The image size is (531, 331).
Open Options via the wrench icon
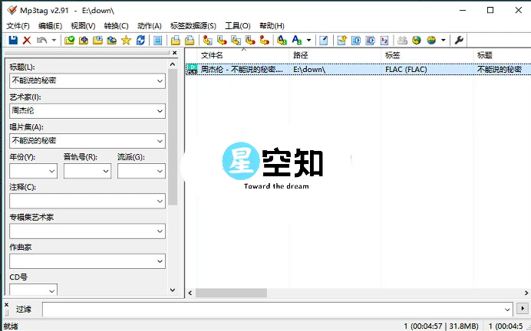(459, 41)
